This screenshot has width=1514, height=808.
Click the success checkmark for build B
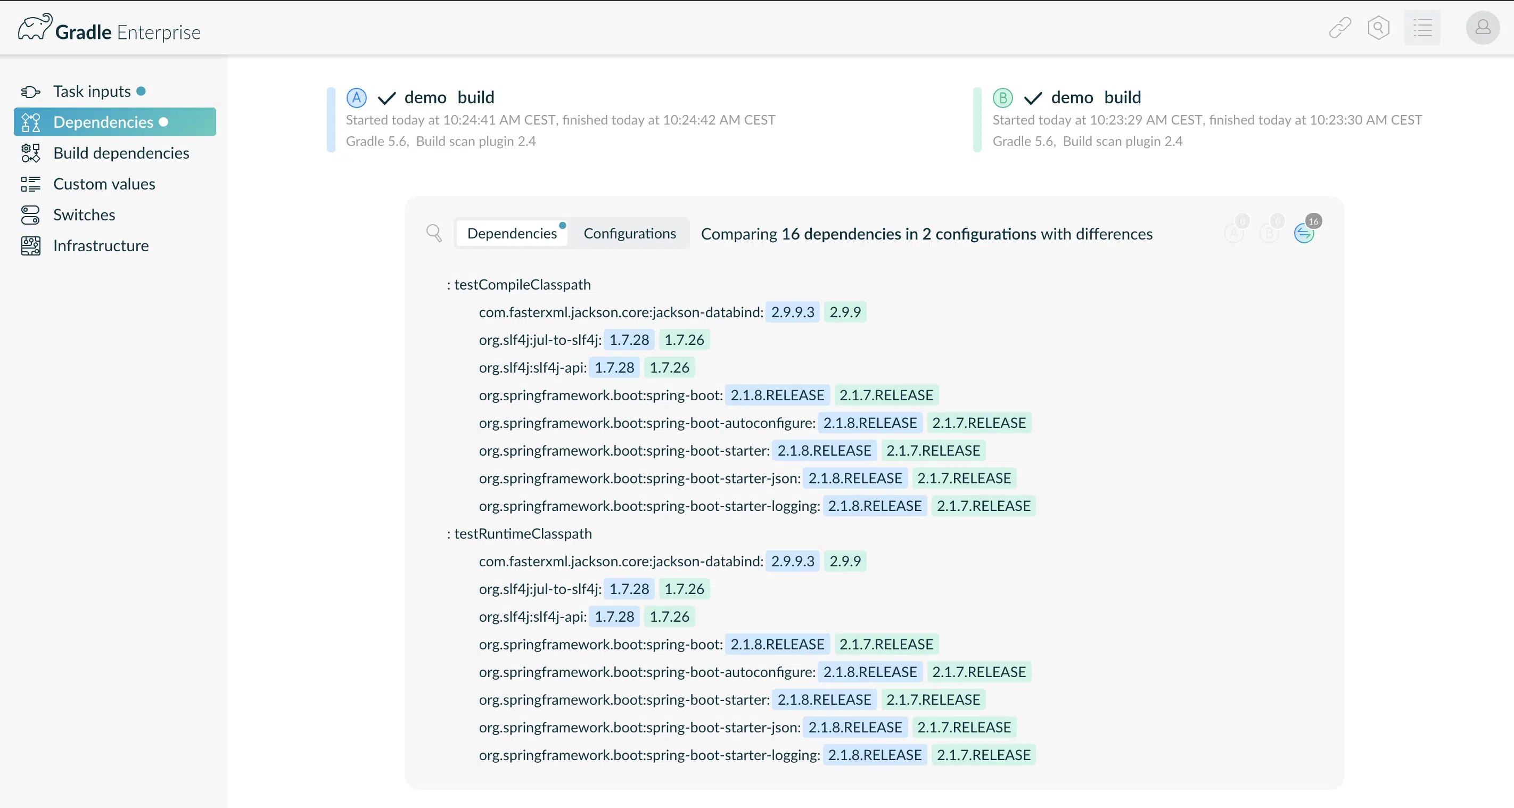1033,98
